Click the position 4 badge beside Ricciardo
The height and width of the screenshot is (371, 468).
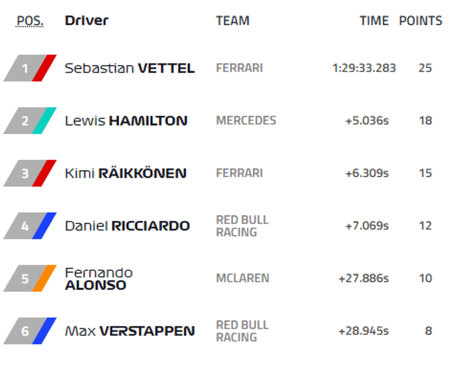pos(25,226)
